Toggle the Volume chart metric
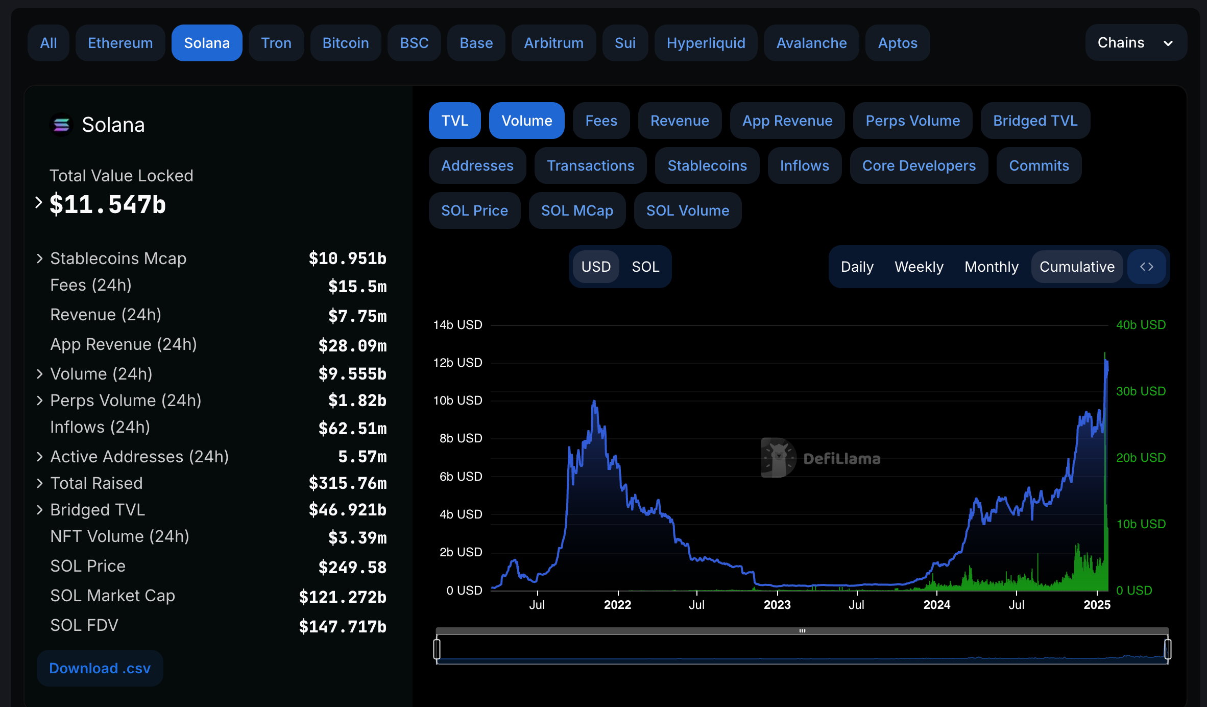 (526, 121)
